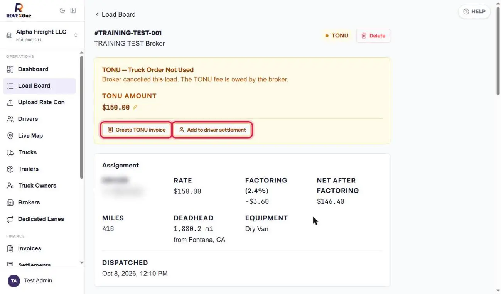Open the Drivers page
Screen dimensions: 501x294
(39, 119)
